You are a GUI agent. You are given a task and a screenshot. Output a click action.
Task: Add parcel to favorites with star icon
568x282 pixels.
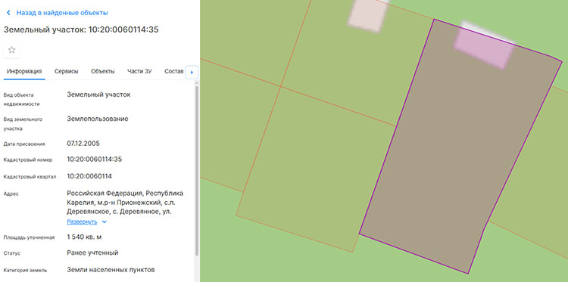coord(11,50)
